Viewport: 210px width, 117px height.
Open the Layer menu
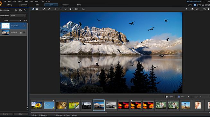pyautogui.click(x=20, y=1)
